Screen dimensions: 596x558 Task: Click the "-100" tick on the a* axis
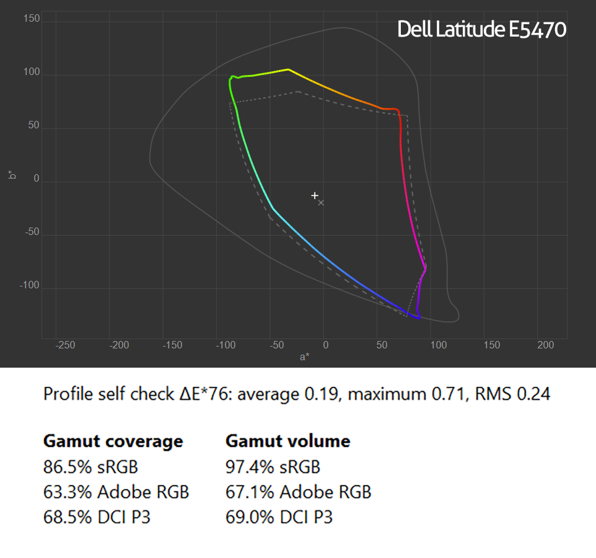tap(226, 345)
